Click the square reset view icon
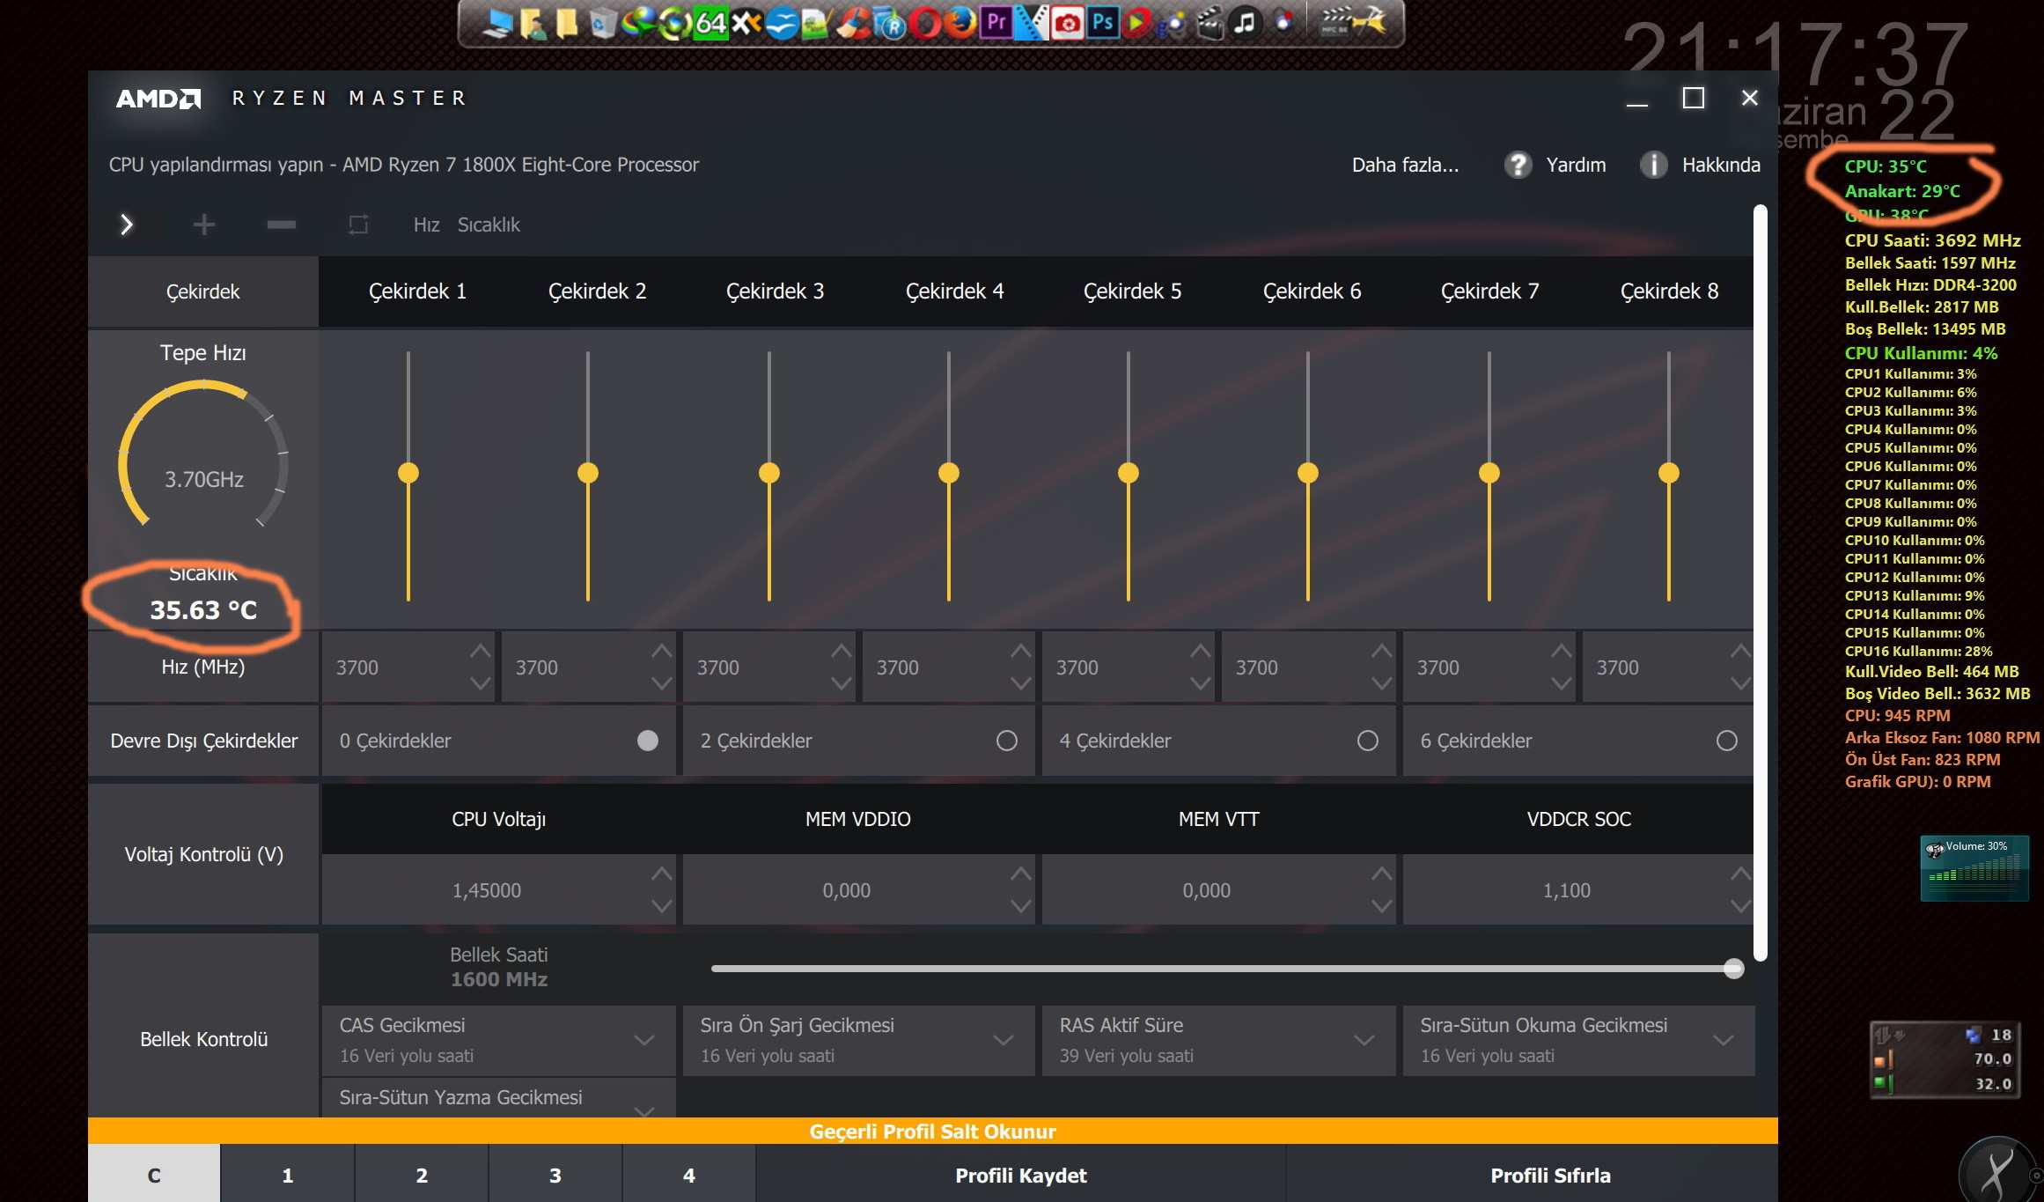 click(x=358, y=225)
